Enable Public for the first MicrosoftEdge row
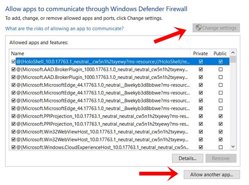 pos(220,85)
